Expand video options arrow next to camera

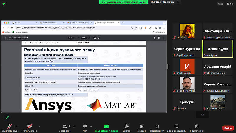39,126
